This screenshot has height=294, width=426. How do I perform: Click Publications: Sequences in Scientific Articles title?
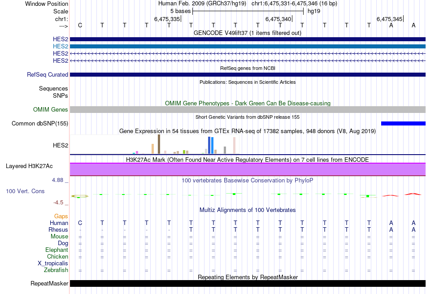coord(248,82)
